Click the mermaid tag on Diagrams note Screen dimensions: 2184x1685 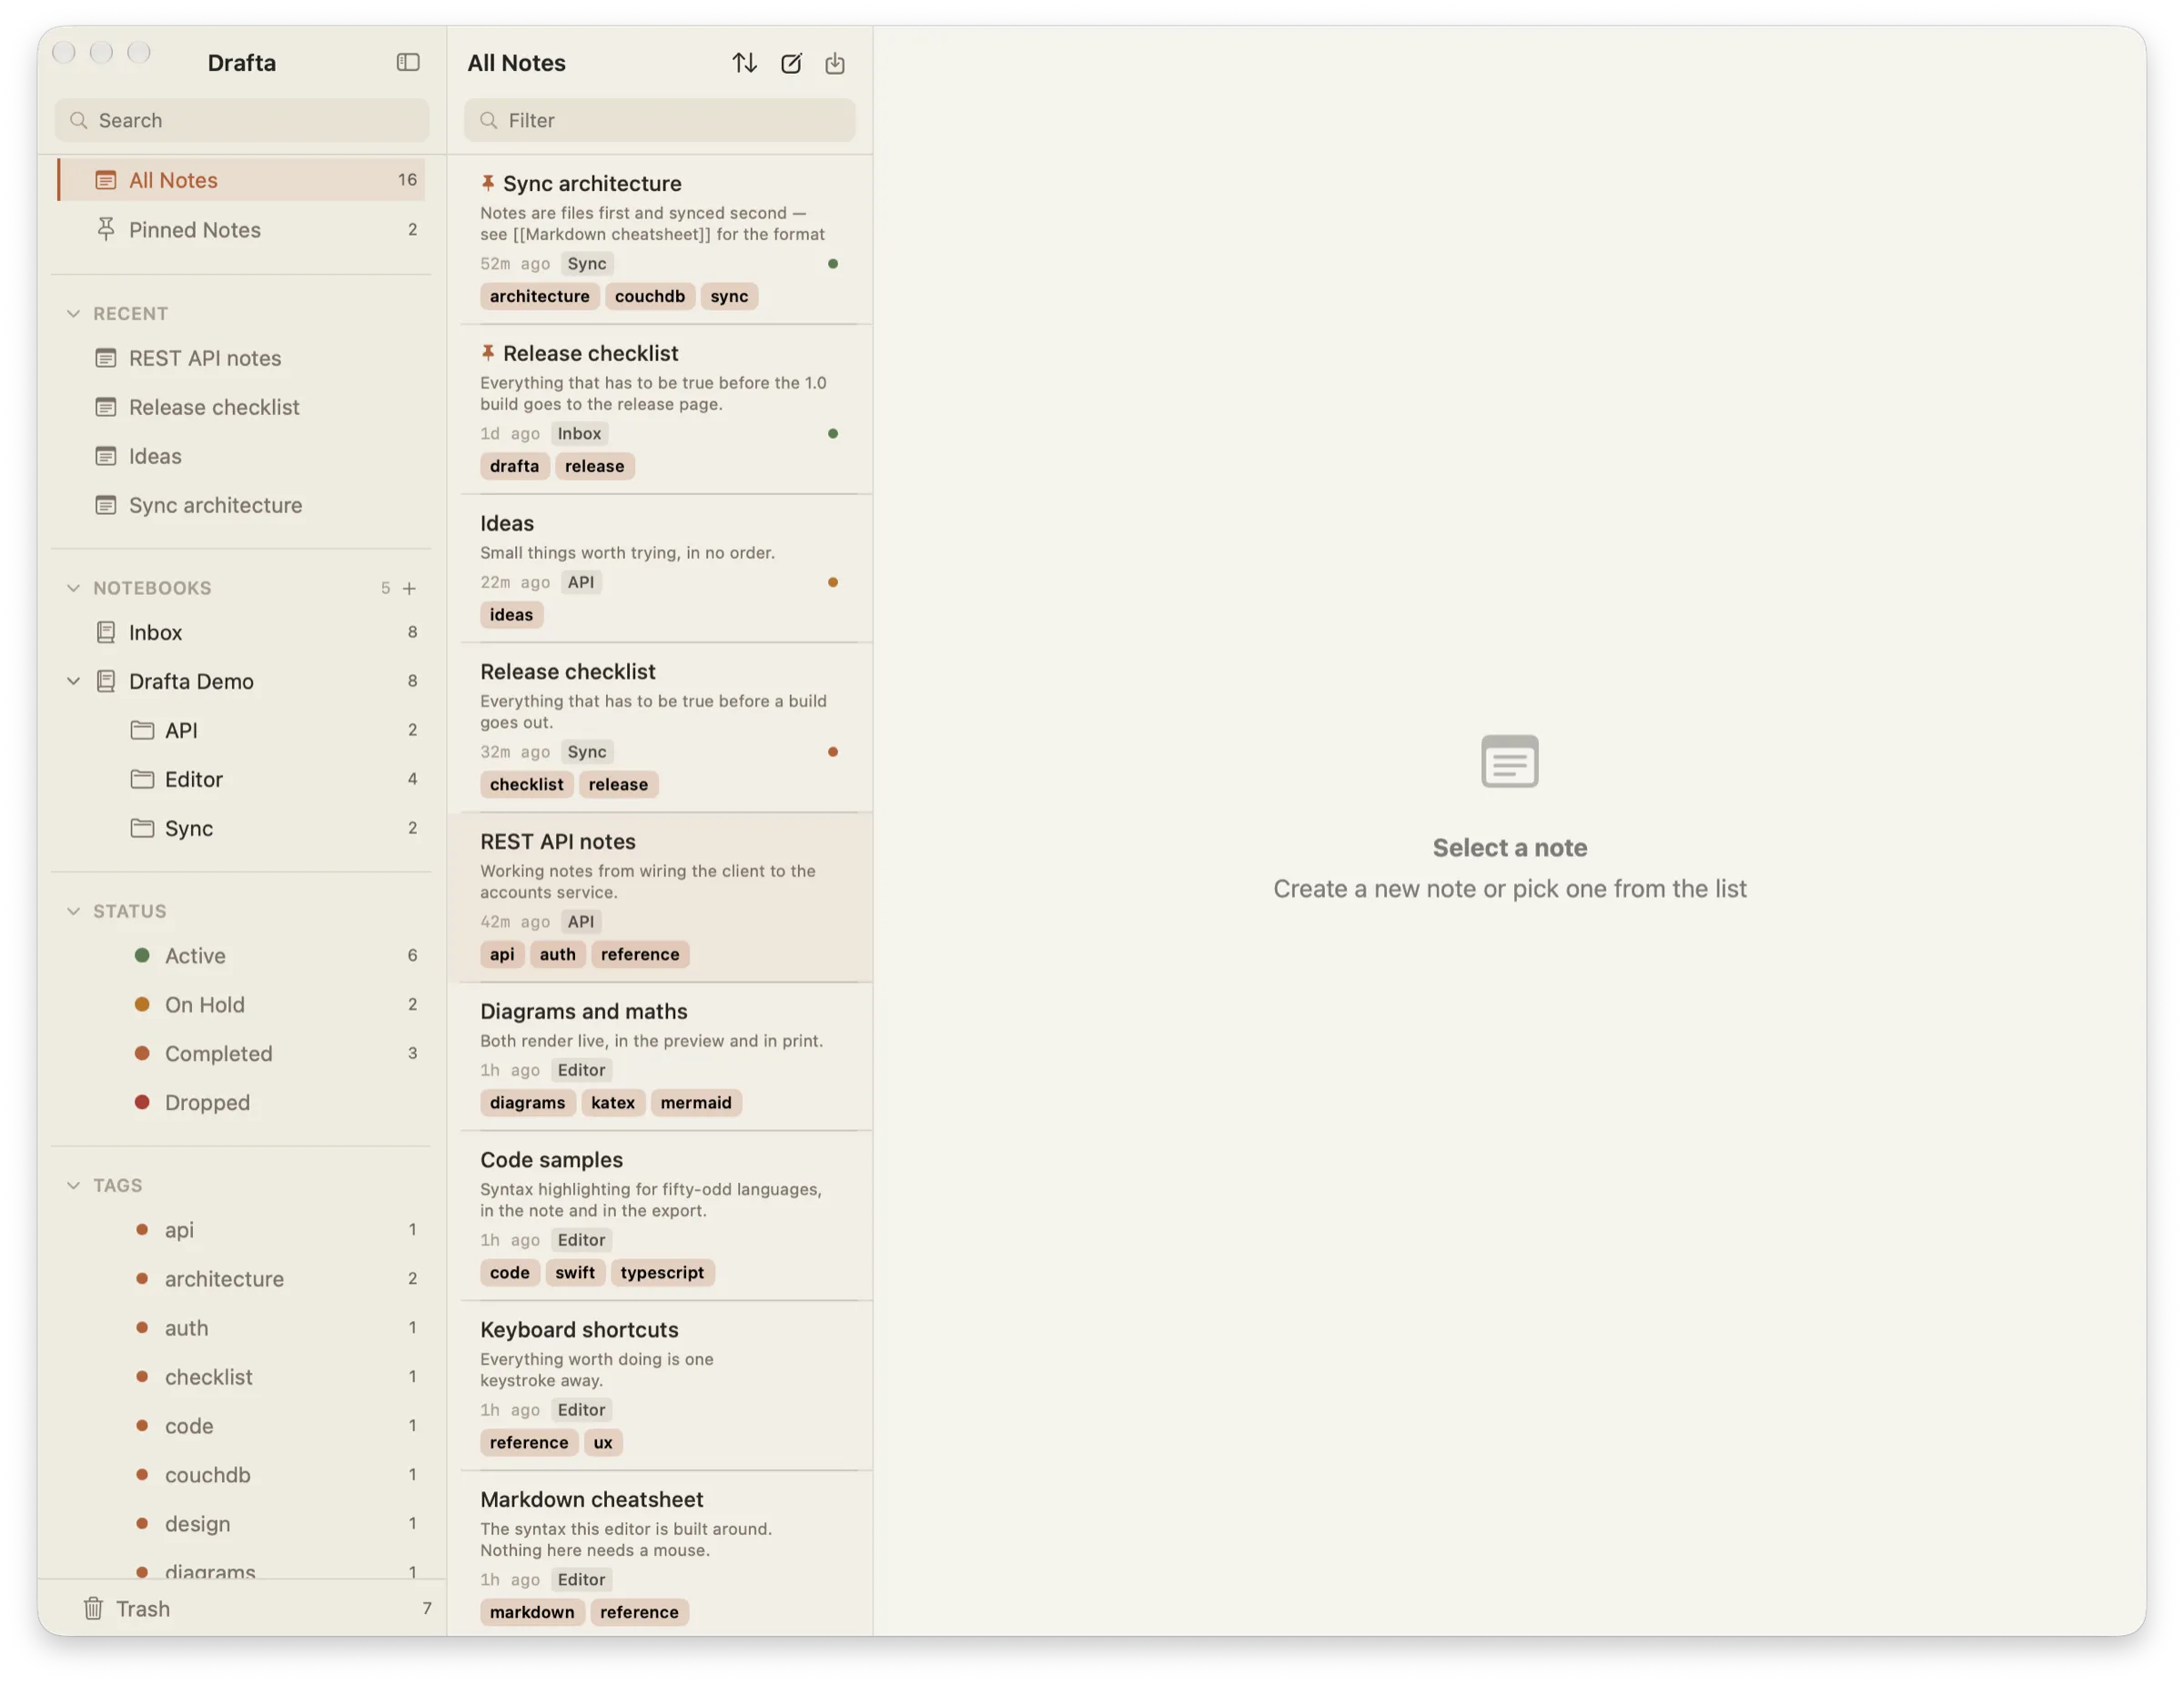point(696,1102)
